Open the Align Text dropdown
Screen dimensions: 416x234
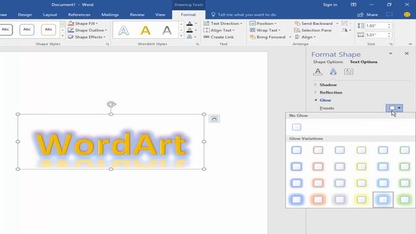click(x=219, y=31)
